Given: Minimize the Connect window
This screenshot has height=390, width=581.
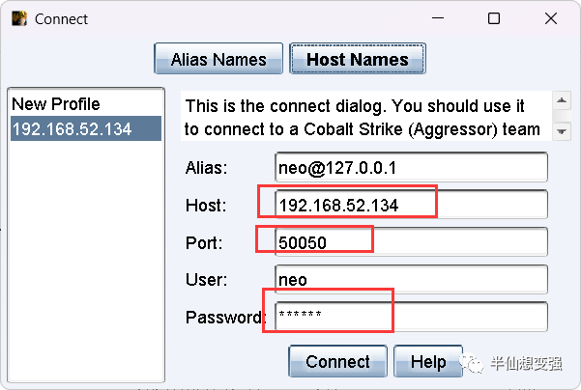Looking at the screenshot, I should pos(438,18).
